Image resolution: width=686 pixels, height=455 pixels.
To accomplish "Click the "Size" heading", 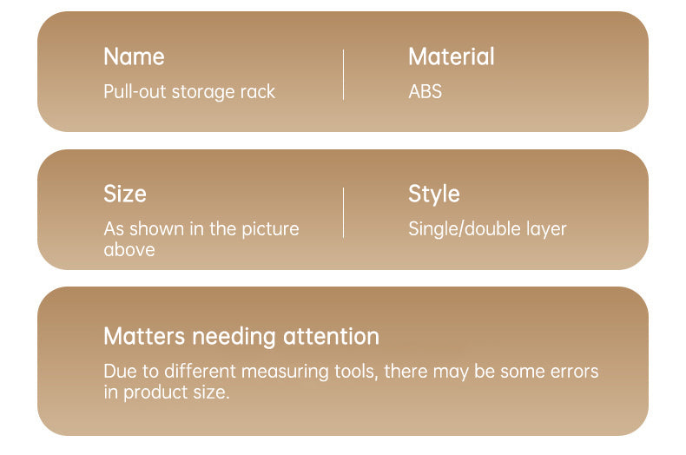I will pyautogui.click(x=125, y=194).
